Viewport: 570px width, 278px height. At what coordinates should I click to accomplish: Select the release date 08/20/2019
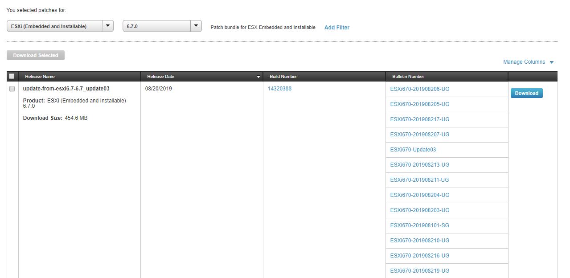pos(159,89)
